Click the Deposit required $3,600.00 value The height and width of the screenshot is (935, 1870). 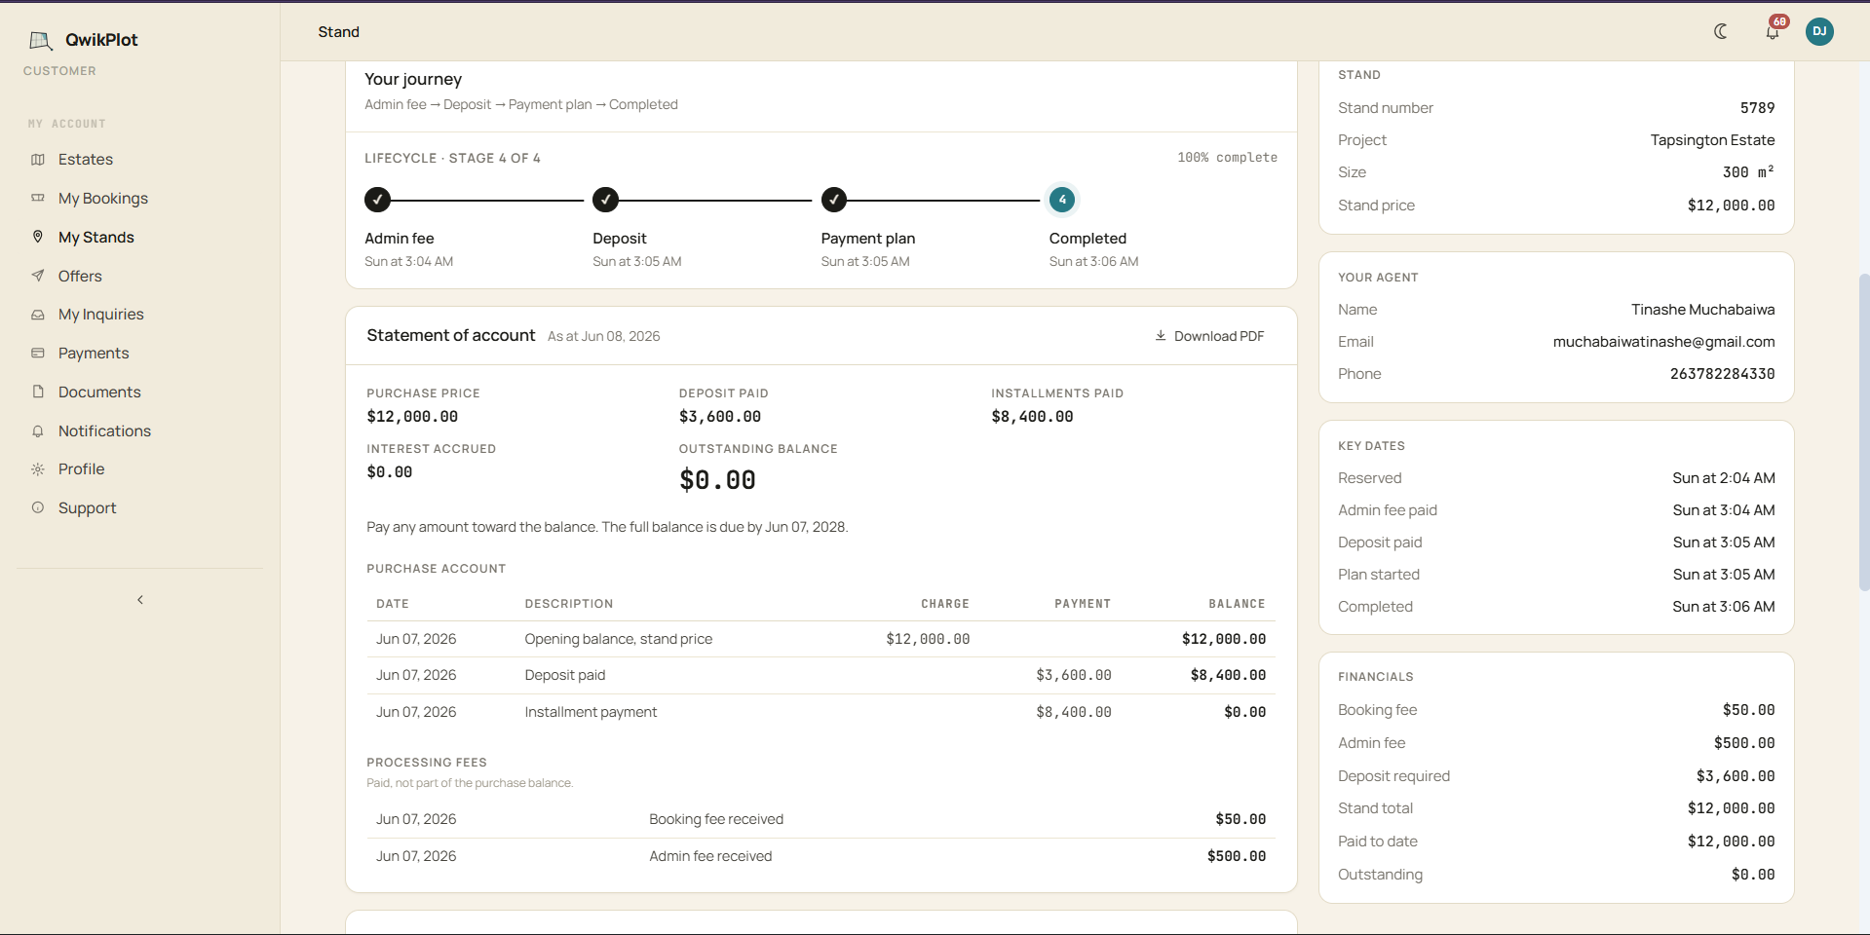(1735, 776)
